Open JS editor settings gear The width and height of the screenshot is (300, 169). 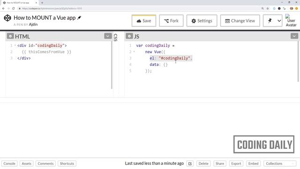click(129, 36)
